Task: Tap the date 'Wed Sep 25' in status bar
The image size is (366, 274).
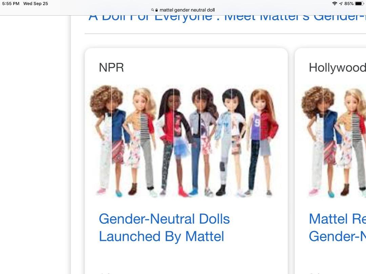Action: coord(36,3)
